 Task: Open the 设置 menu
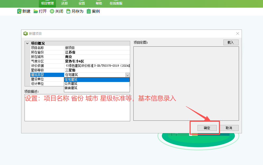coord(82,4)
